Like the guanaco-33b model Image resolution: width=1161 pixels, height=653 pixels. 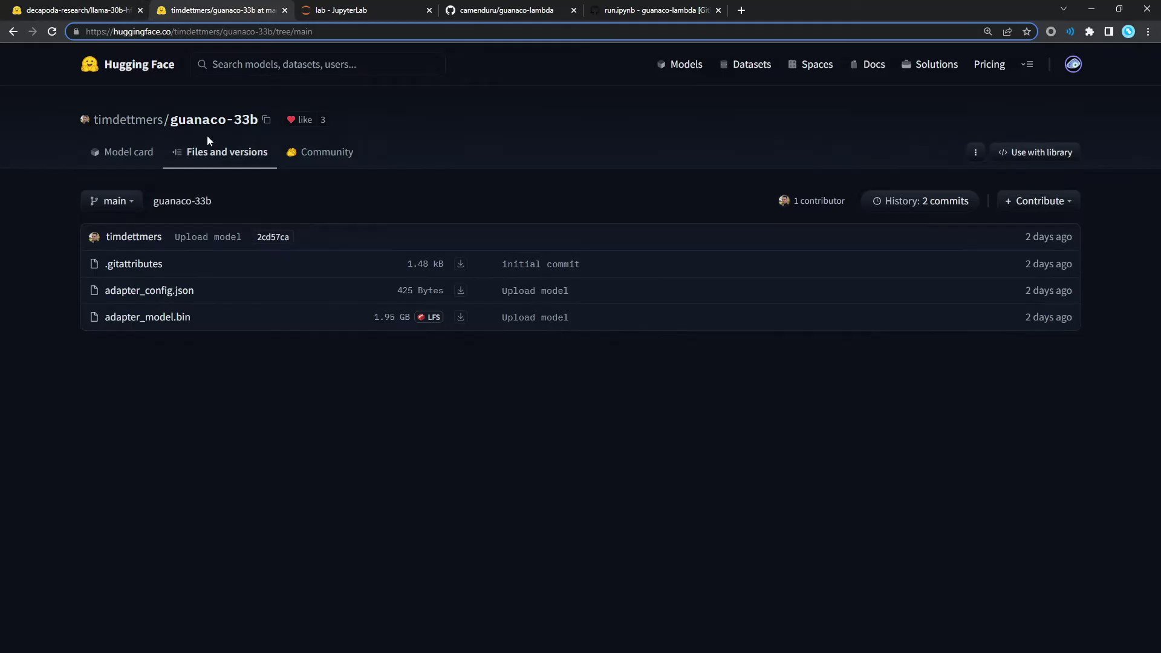[299, 120]
